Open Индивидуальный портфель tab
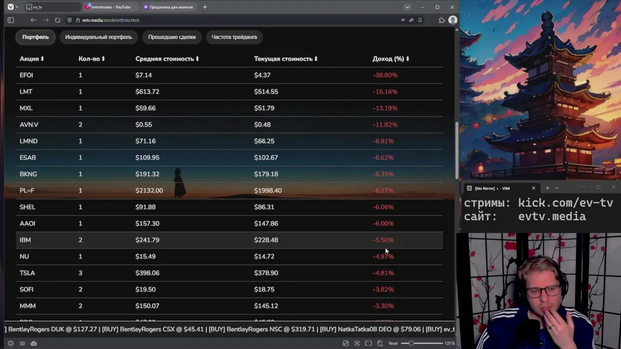This screenshot has width=621, height=349. [98, 37]
